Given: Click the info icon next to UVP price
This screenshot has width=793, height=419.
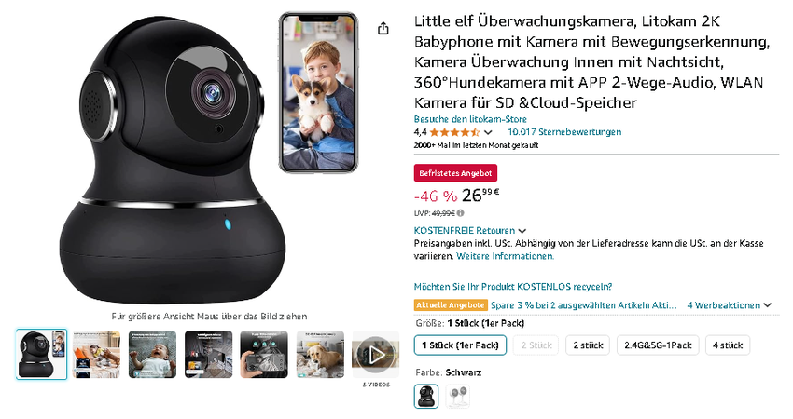Looking at the screenshot, I should pyautogui.click(x=460, y=213).
